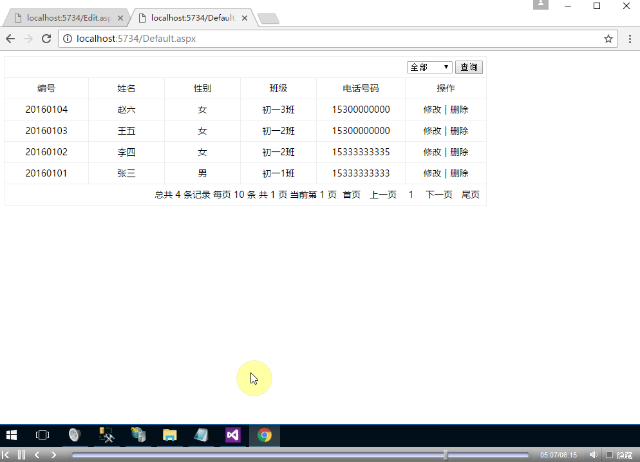Select the Default.aspx browser tab
The height and width of the screenshot is (462, 640).
(190, 17)
